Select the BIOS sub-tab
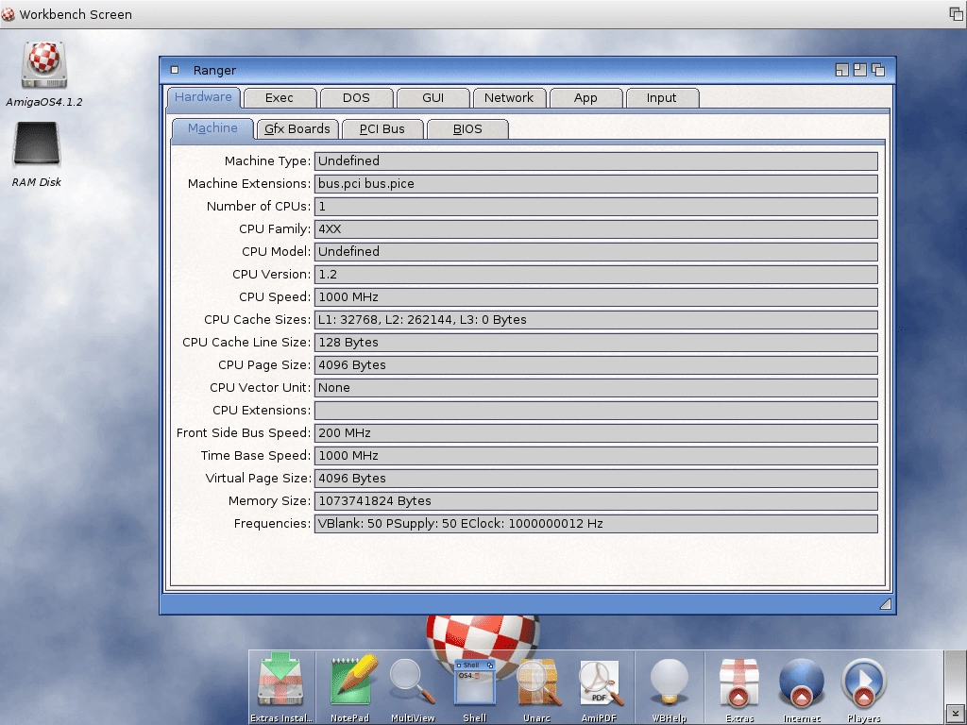The image size is (967, 725). pyautogui.click(x=467, y=128)
